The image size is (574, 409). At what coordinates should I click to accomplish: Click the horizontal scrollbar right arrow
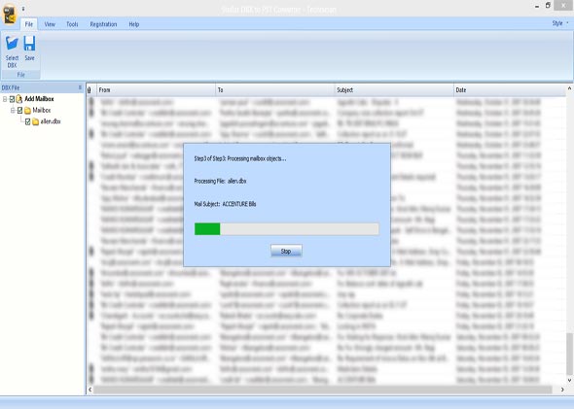pyautogui.click(x=562, y=390)
